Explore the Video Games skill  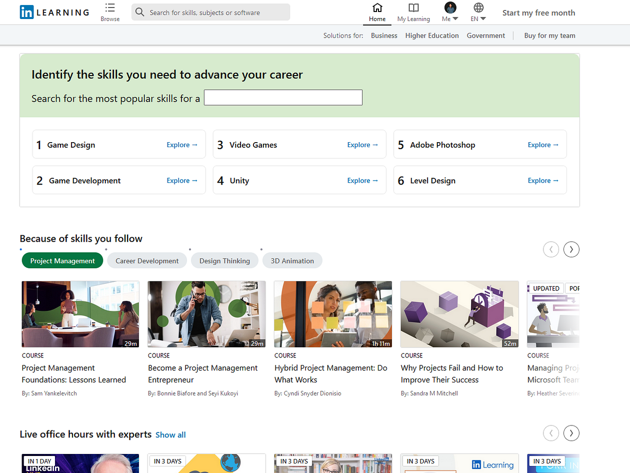point(362,145)
